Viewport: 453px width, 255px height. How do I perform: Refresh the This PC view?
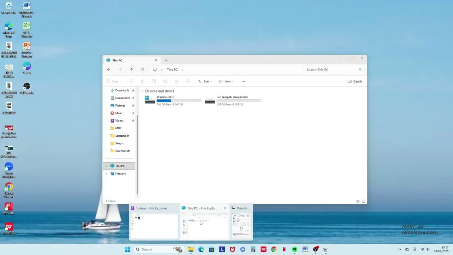(x=143, y=70)
